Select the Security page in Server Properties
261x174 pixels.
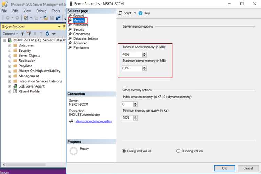(79, 29)
